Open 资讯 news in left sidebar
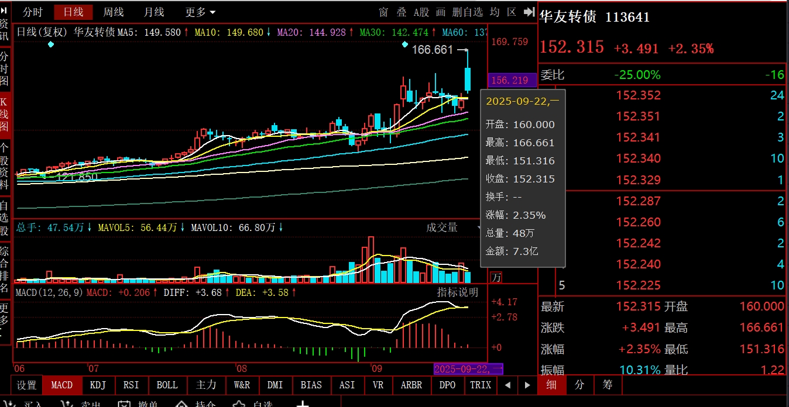 click(x=5, y=30)
